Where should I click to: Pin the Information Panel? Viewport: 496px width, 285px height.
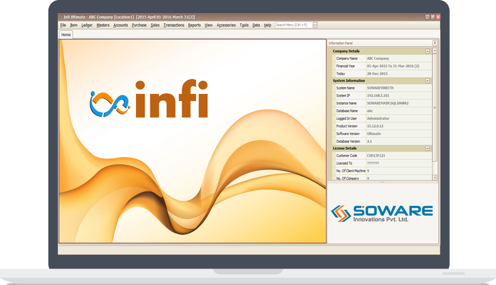435,43
